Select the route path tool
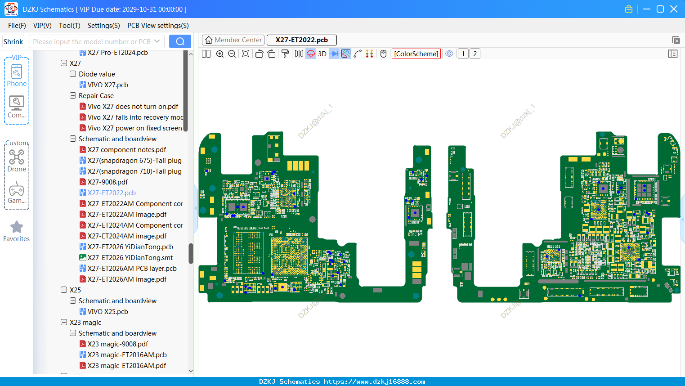The height and width of the screenshot is (386, 685). (x=358, y=54)
